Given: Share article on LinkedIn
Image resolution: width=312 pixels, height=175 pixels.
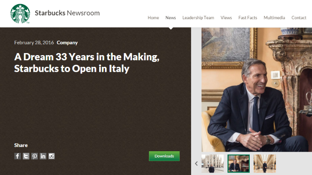Looking at the screenshot, I should tap(43, 156).
